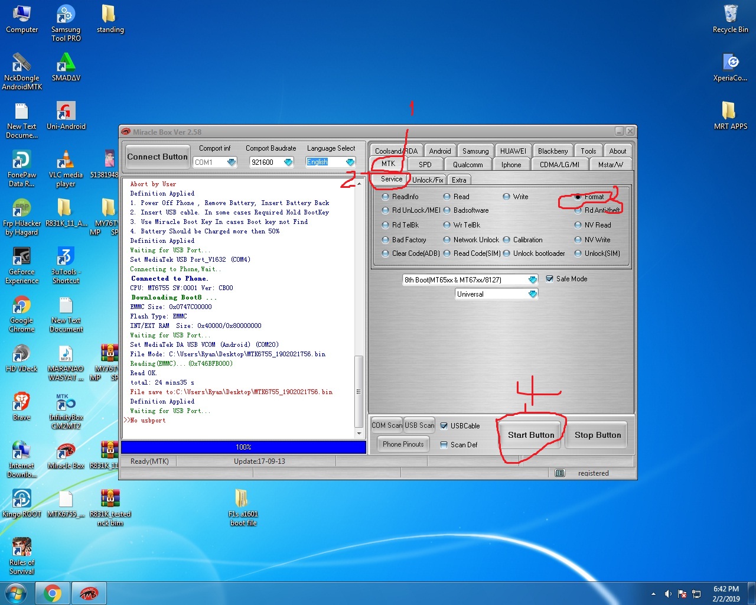756x605 pixels.
Task: Click the USB Scan button
Action: pyautogui.click(x=419, y=425)
